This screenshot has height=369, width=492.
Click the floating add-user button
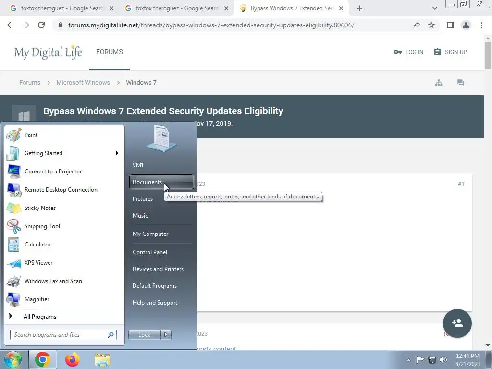pos(457,323)
